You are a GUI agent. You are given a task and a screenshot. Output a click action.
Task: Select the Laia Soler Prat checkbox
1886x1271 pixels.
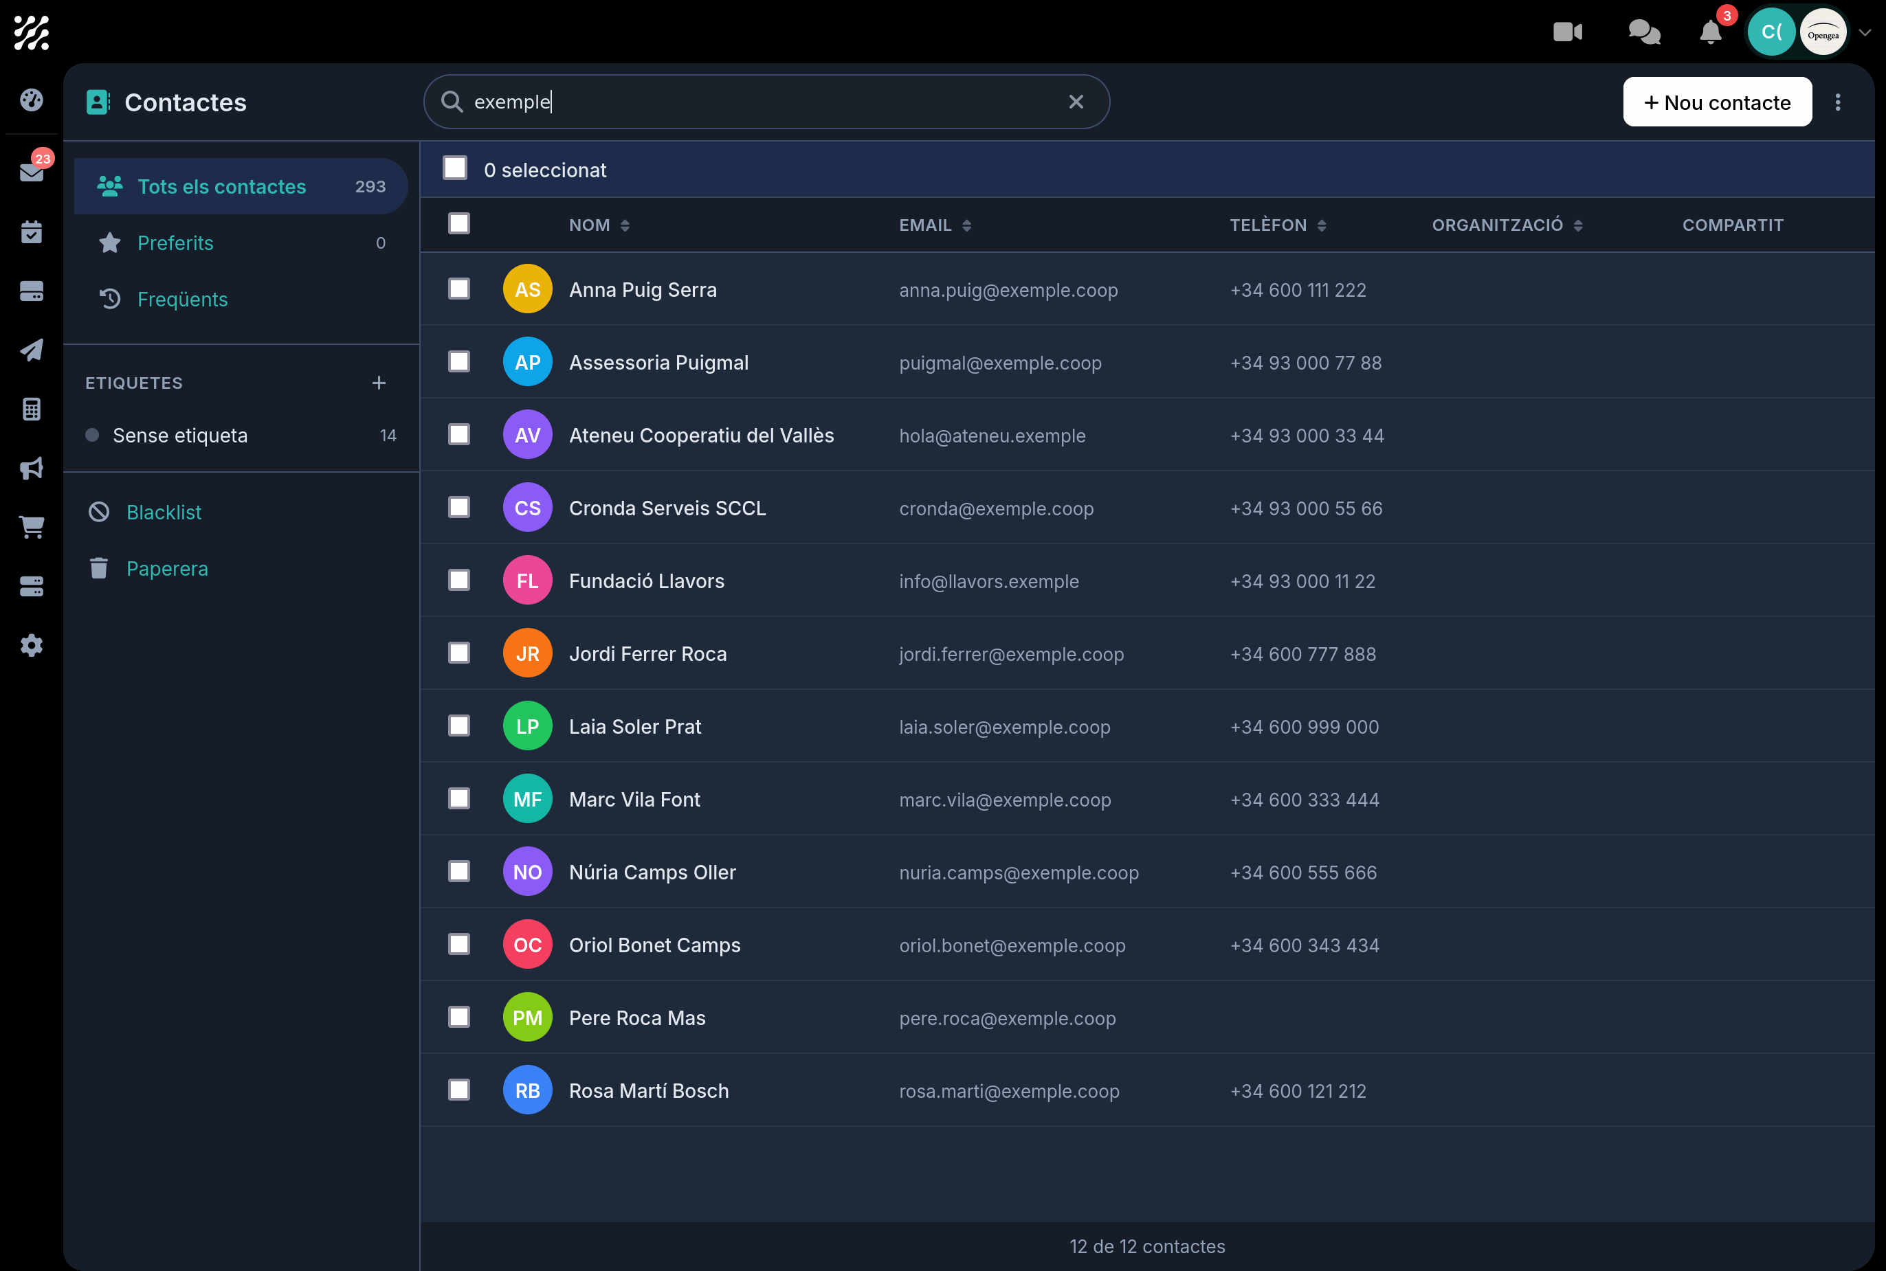pos(459,726)
